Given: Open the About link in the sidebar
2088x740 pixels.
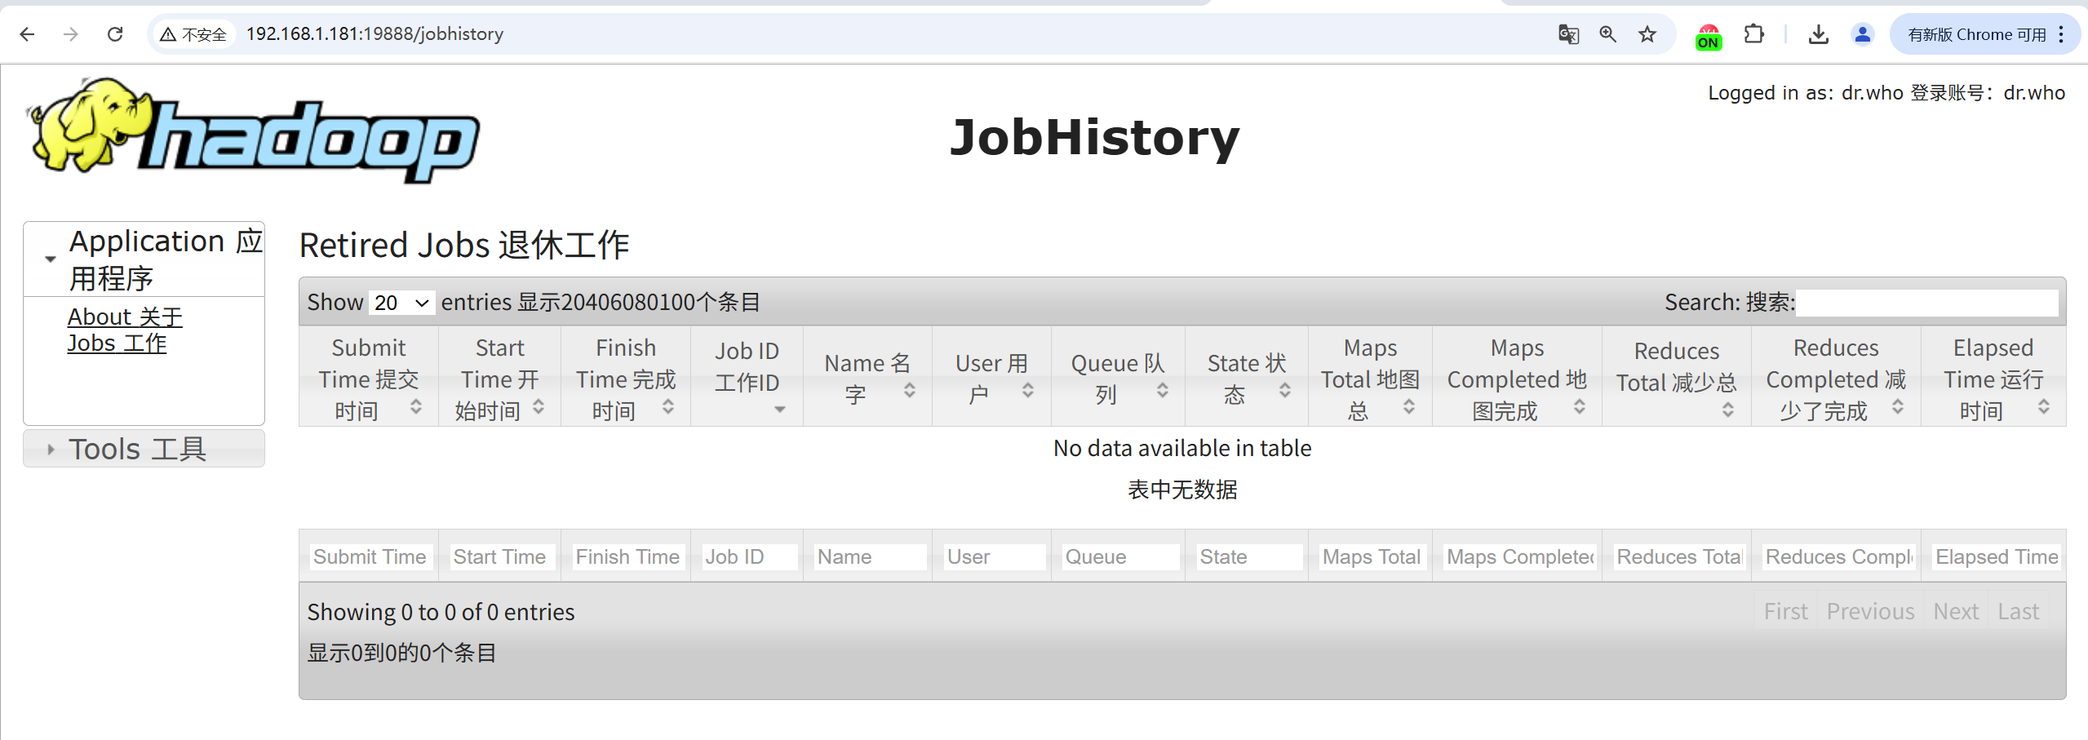Looking at the screenshot, I should tap(125, 317).
